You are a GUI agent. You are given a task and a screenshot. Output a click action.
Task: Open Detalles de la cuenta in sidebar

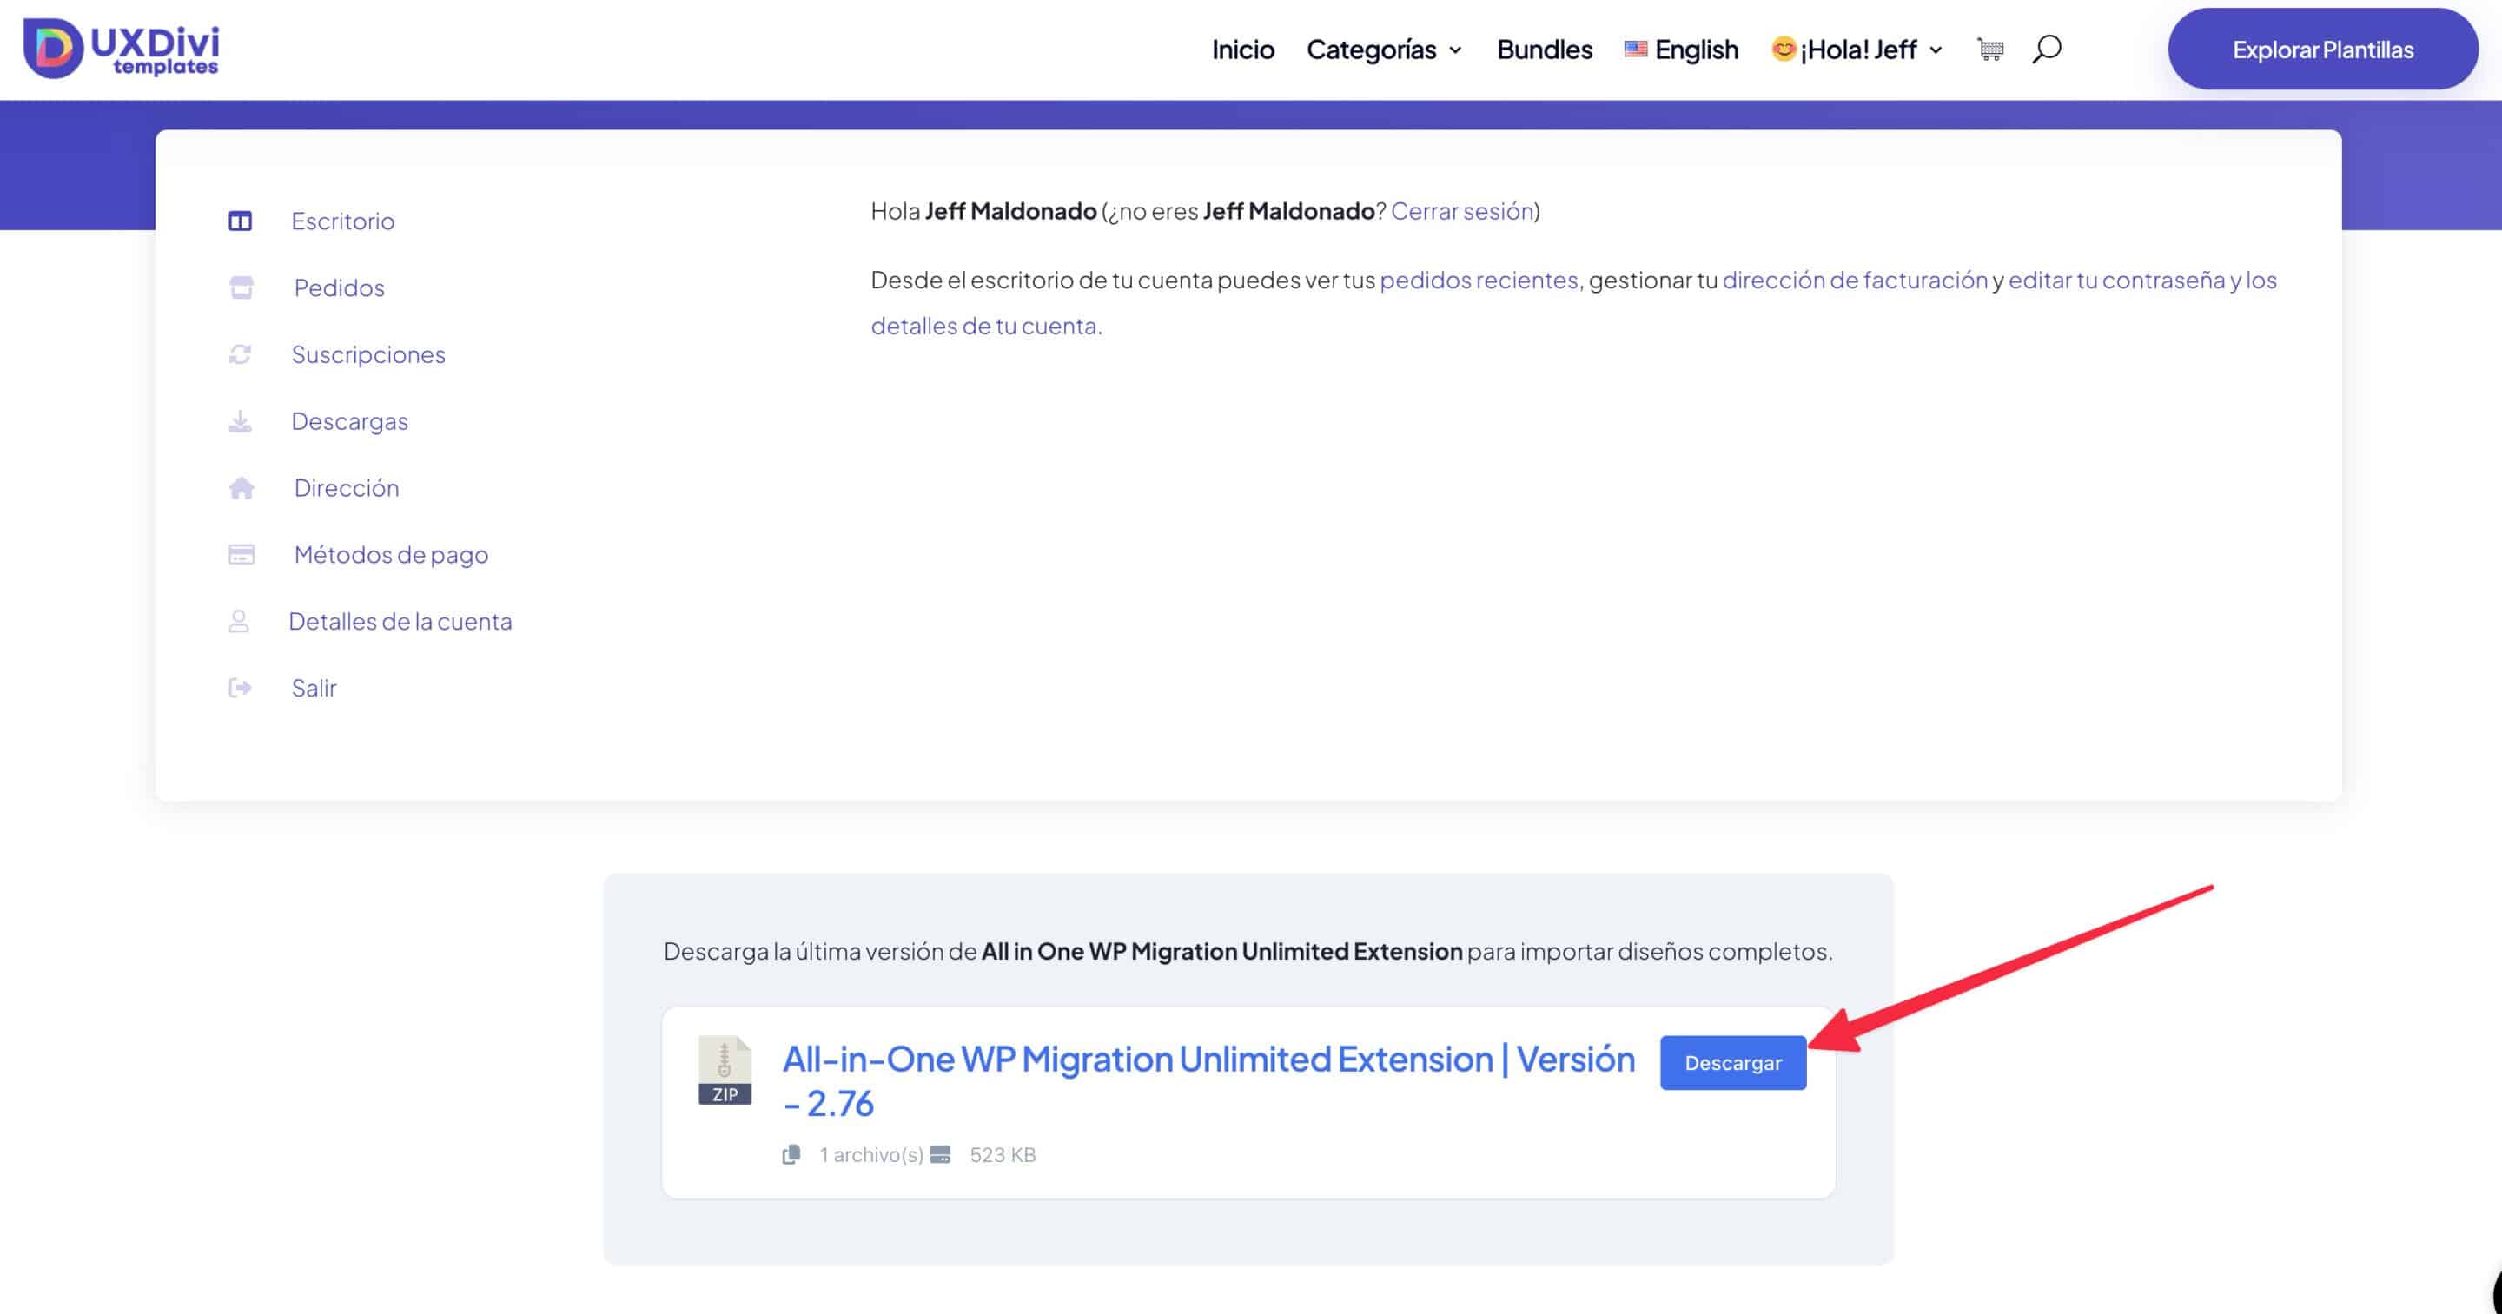click(x=400, y=622)
